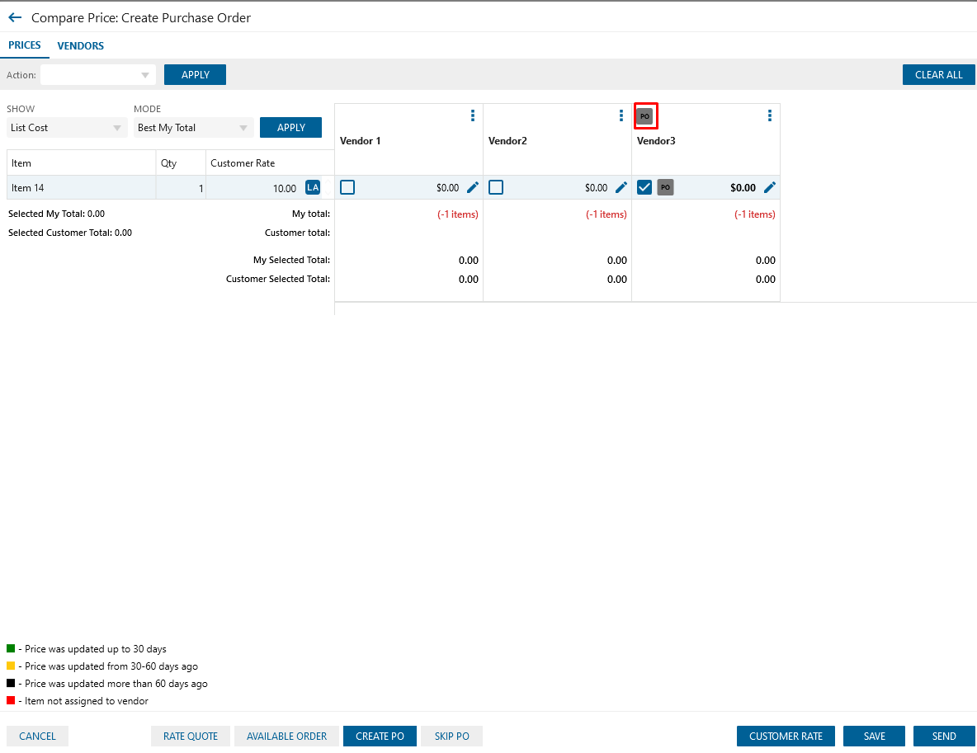Click the Customer Rate column header
Viewport: 977px width, 753px height.
point(270,163)
